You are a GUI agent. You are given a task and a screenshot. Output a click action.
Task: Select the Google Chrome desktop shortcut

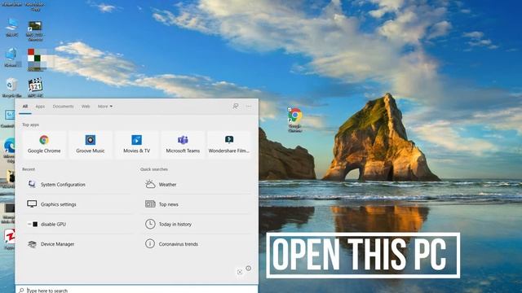click(x=295, y=120)
